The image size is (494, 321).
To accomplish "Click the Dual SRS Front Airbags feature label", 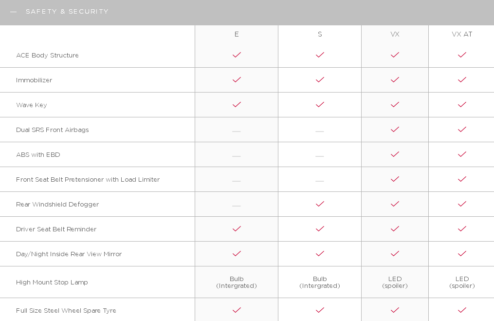I will [52, 130].
